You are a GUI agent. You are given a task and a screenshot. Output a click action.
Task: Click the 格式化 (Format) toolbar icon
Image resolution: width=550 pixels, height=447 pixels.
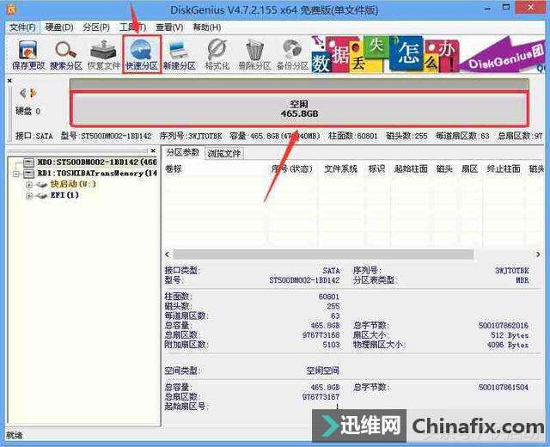click(217, 53)
